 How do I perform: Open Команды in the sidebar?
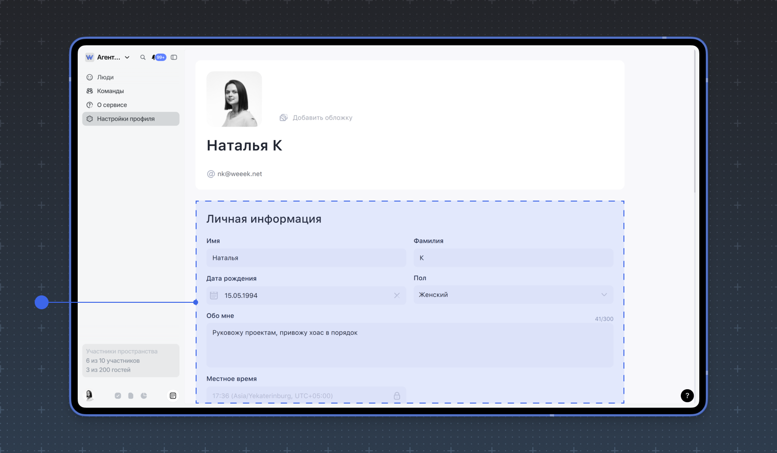pyautogui.click(x=111, y=91)
